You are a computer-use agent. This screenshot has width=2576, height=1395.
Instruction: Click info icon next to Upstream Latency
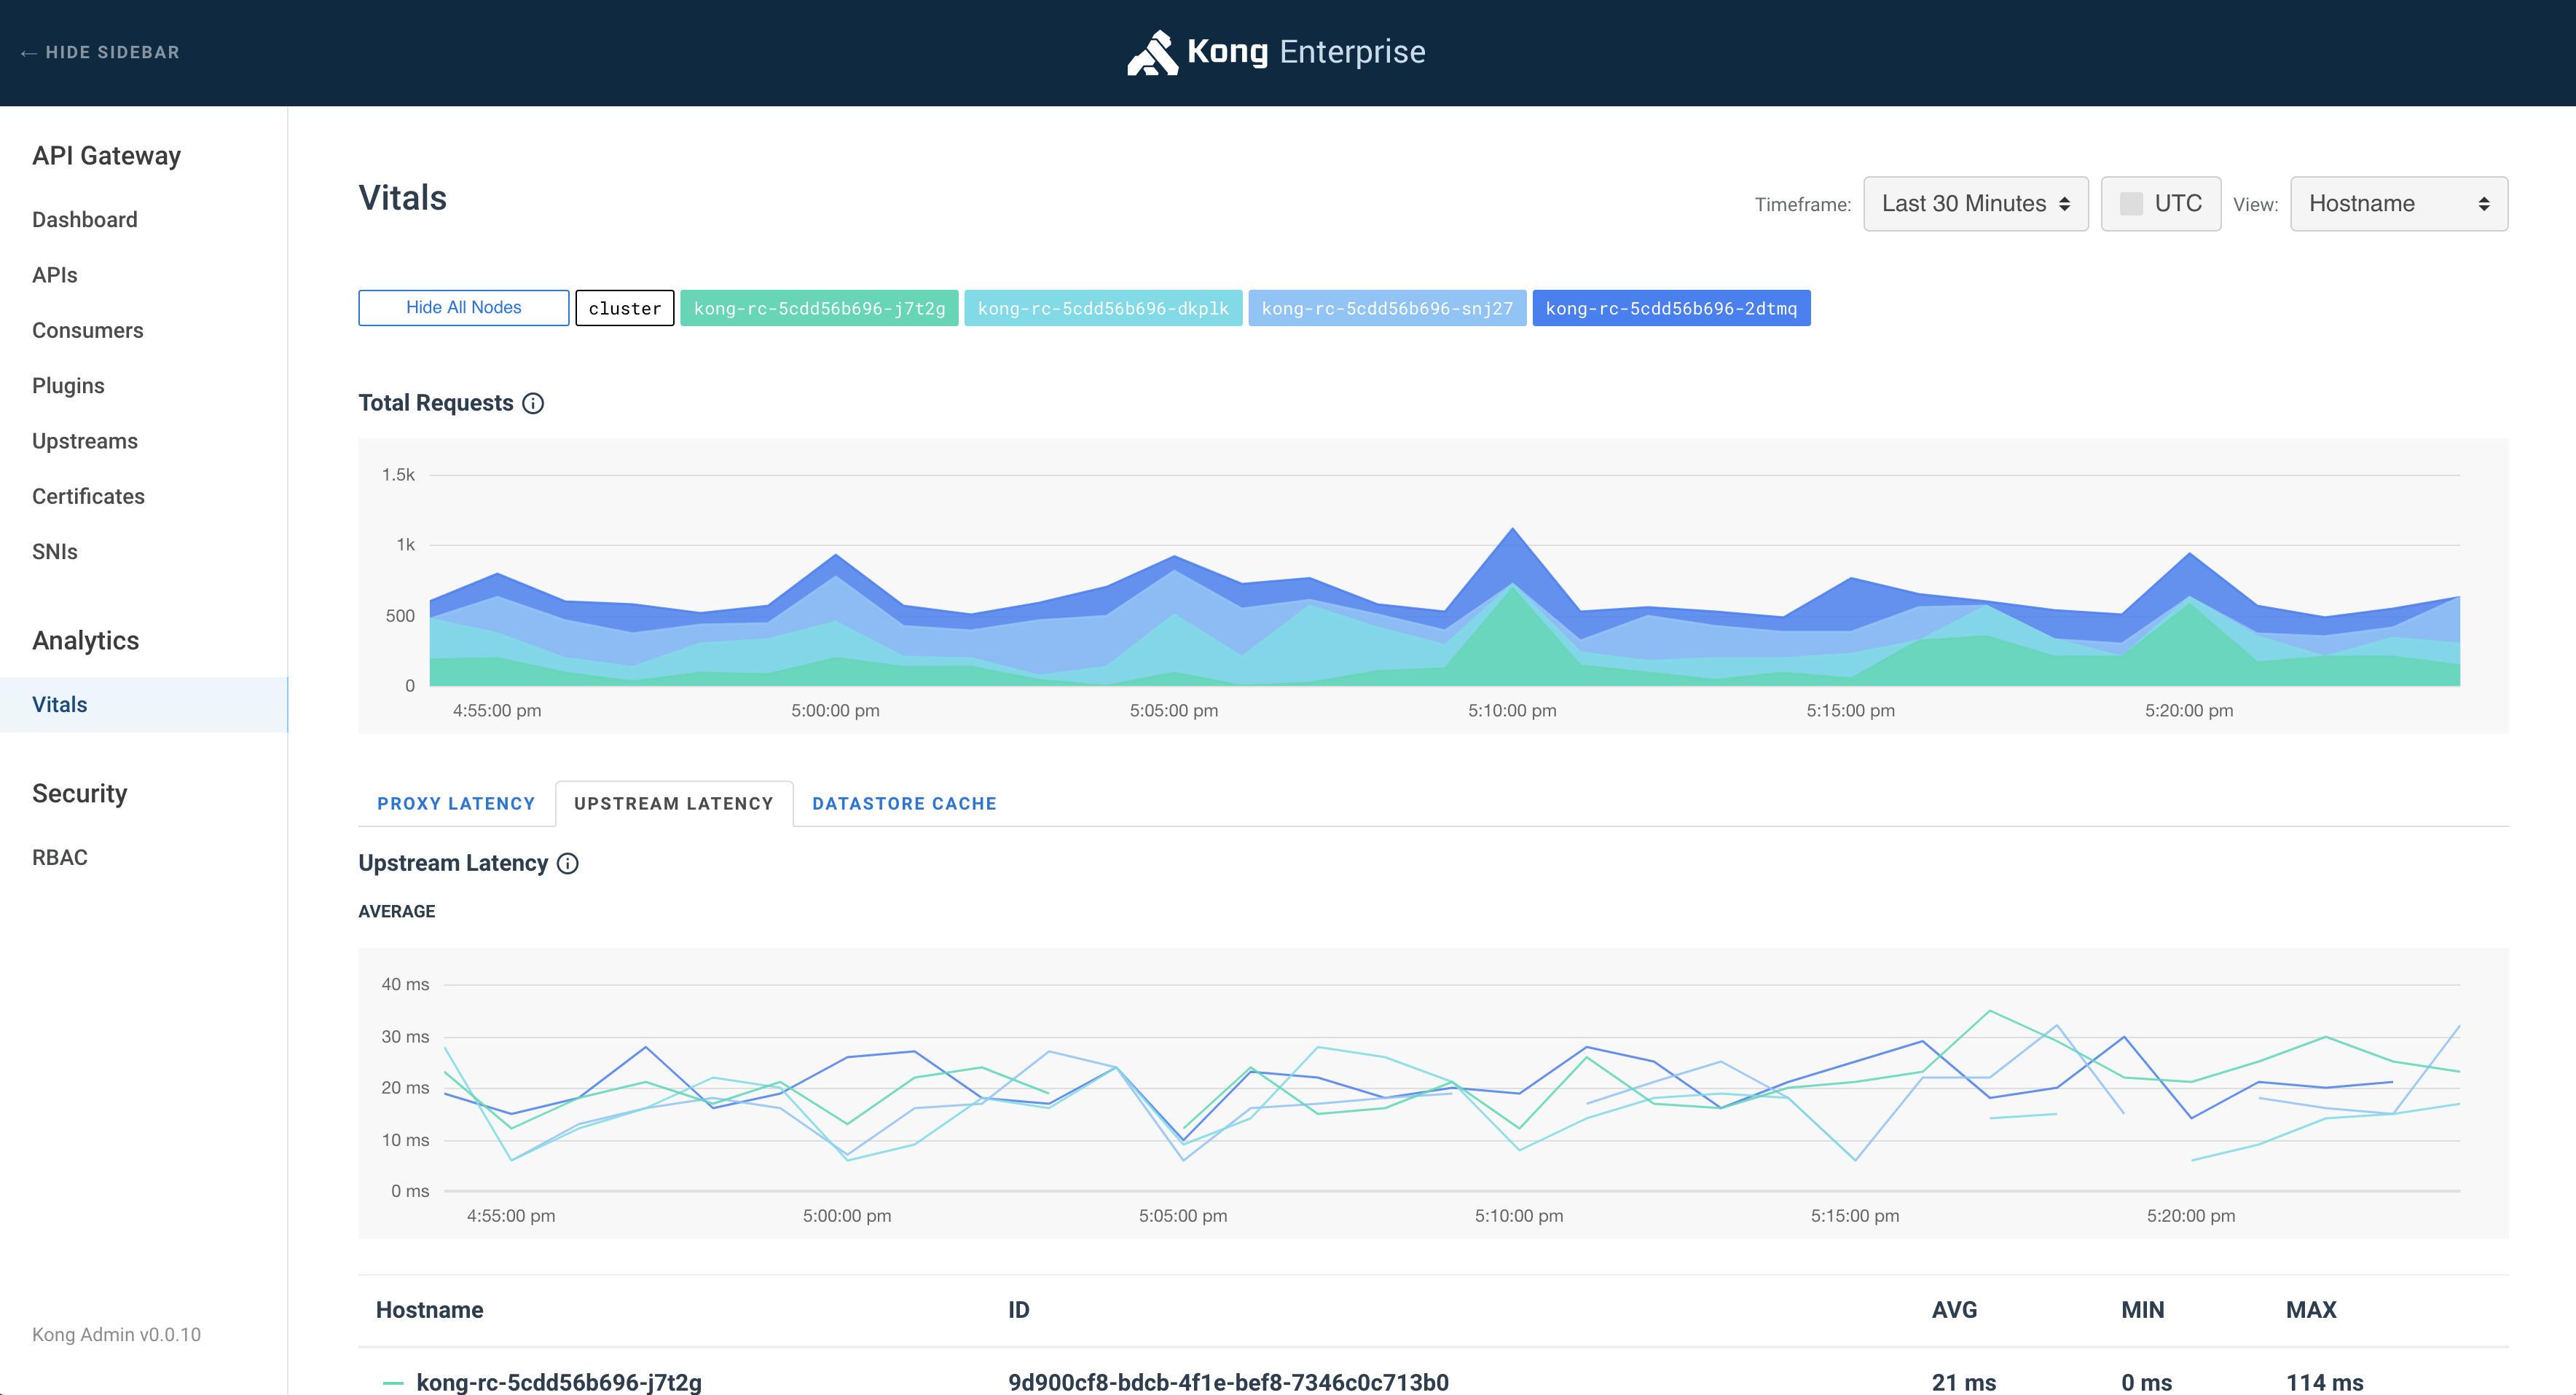[x=567, y=864]
